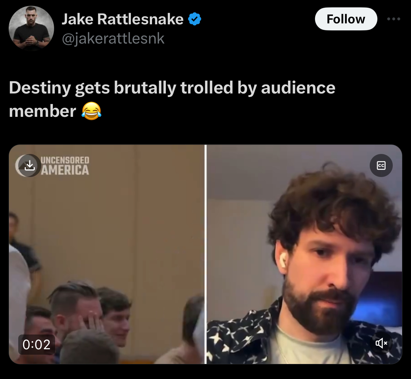This screenshot has height=379, width=411.
Task: Click the audience side of the video
Action: click(x=107, y=254)
